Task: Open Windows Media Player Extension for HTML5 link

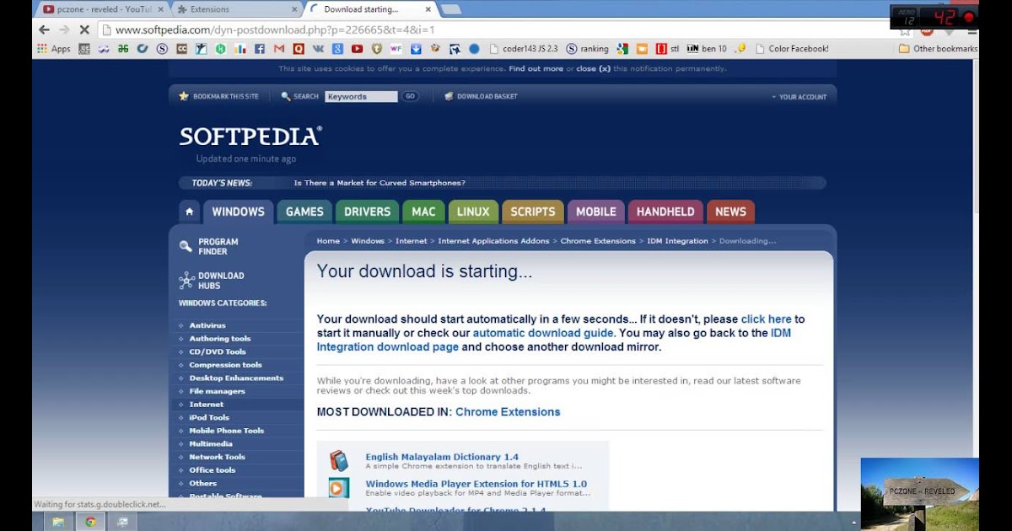Action: point(476,485)
